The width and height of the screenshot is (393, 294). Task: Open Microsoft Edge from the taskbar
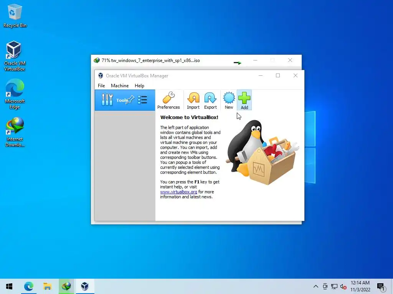tap(28, 286)
